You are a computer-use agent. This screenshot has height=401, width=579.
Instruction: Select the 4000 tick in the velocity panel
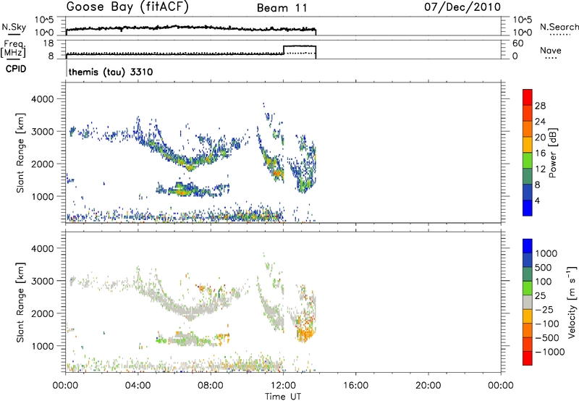(44, 248)
